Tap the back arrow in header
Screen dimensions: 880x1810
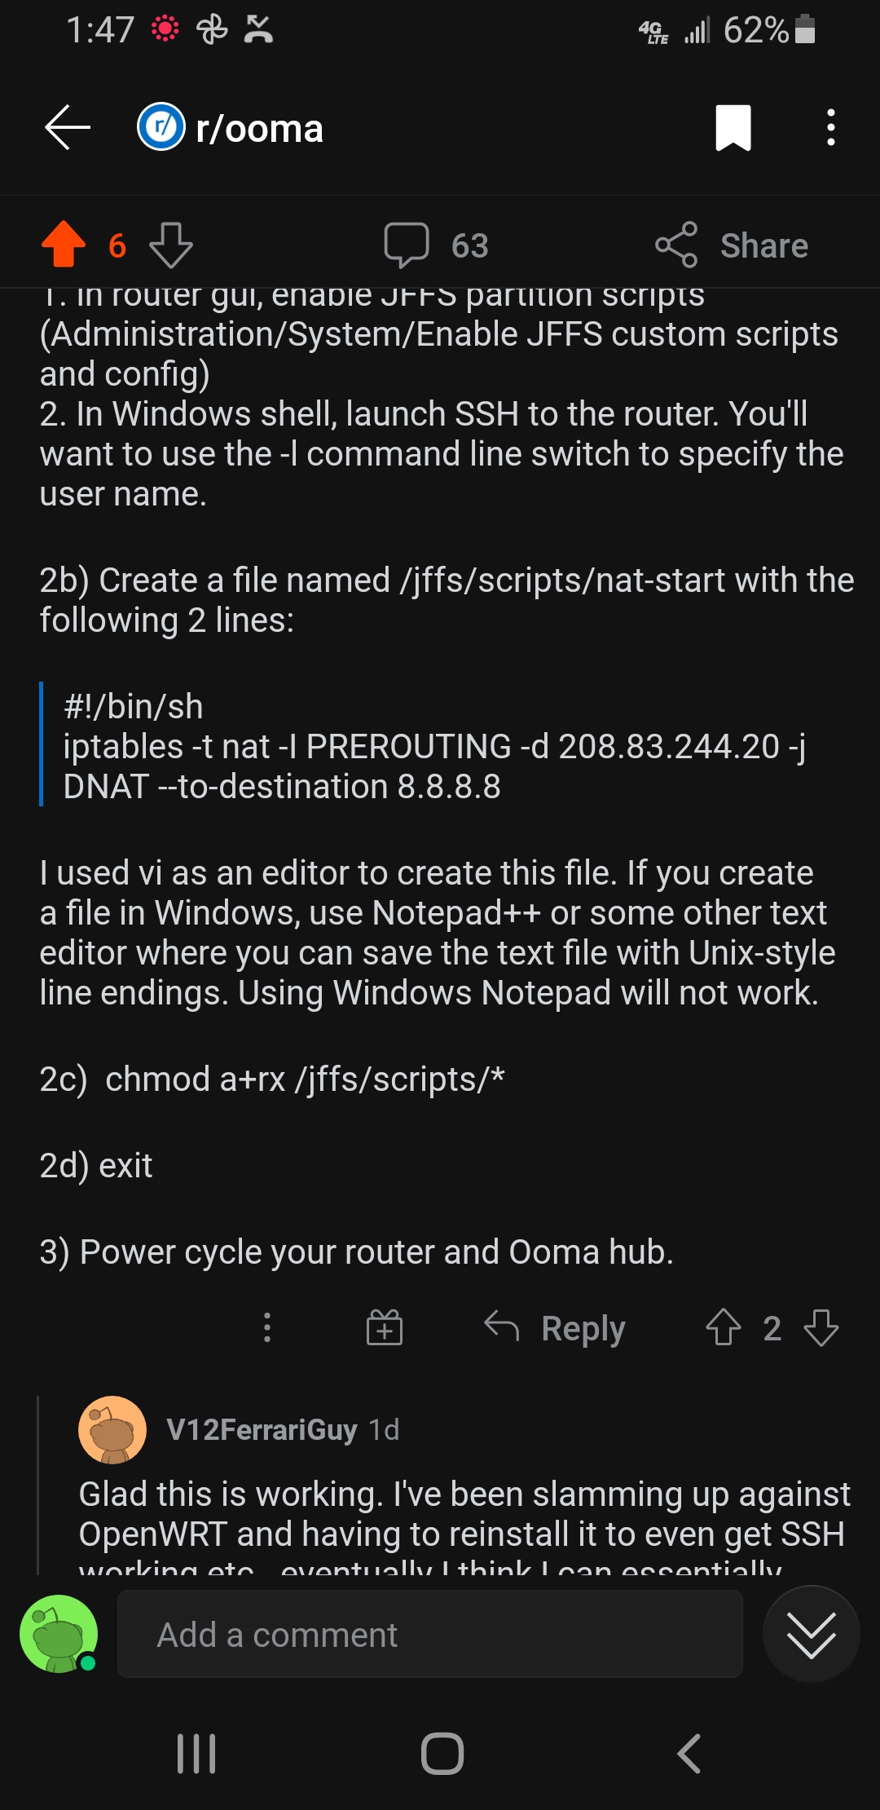[x=68, y=128]
